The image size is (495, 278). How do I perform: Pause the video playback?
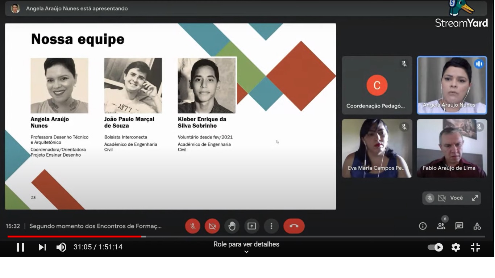pos(20,247)
